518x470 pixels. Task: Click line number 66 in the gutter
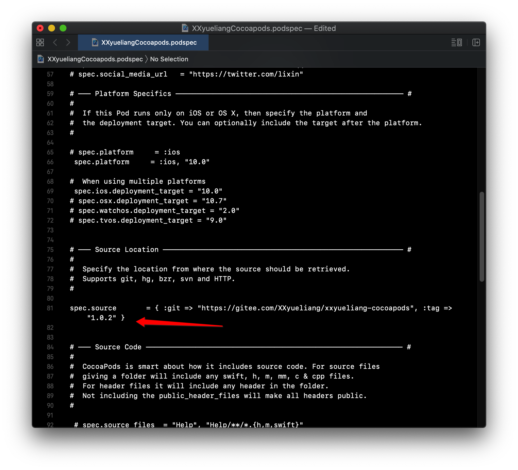pos(50,162)
